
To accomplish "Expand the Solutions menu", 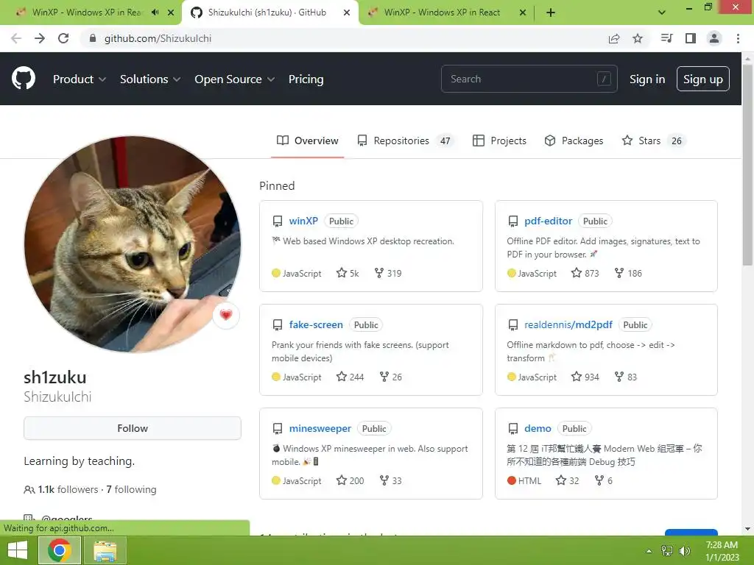I will (150, 79).
